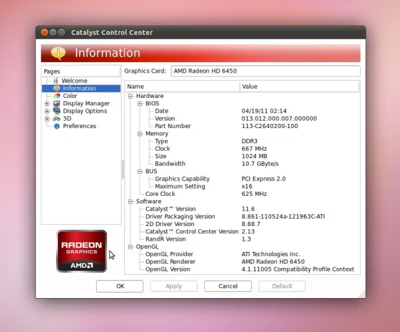This screenshot has width=400, height=332.
Task: Click the value 8.861-110524a-121963C-ATI
Action: 283,217
